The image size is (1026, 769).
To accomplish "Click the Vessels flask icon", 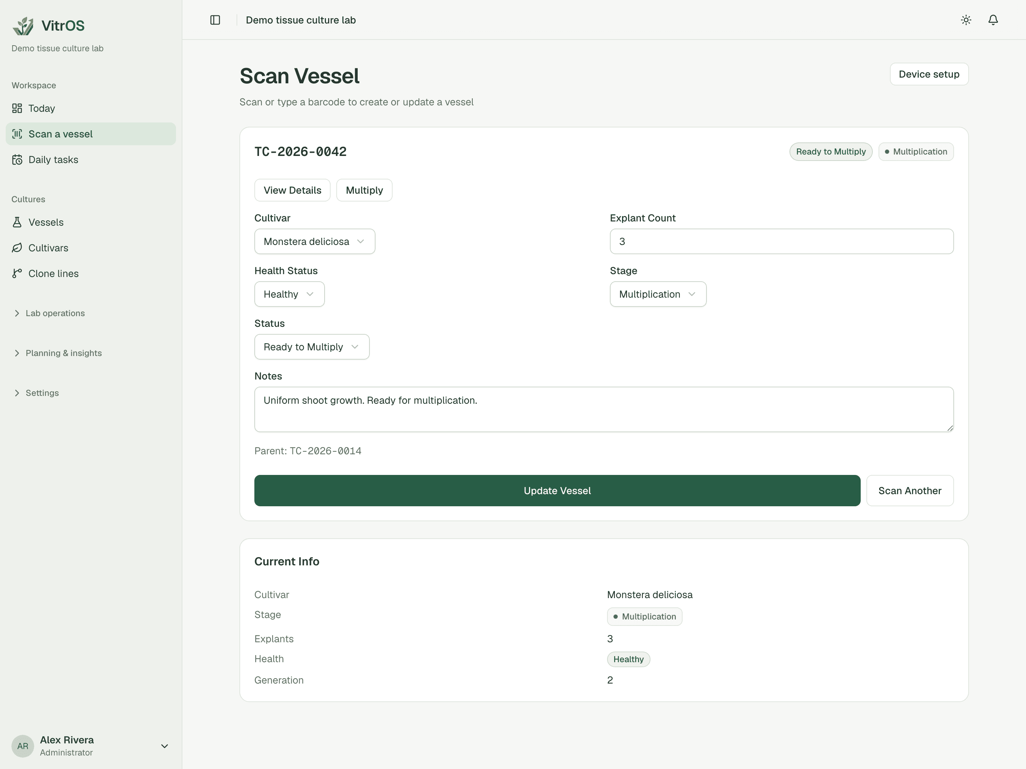I will coord(17,222).
